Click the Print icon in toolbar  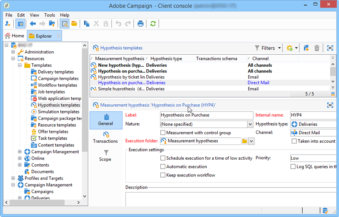coord(140,24)
